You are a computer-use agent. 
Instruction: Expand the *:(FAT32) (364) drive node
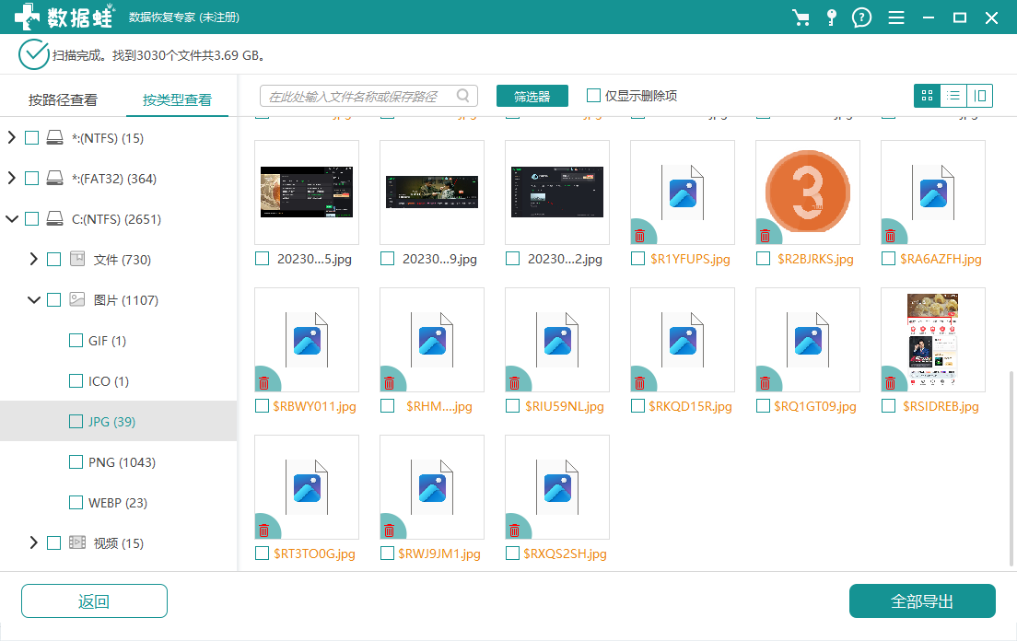[11, 179]
